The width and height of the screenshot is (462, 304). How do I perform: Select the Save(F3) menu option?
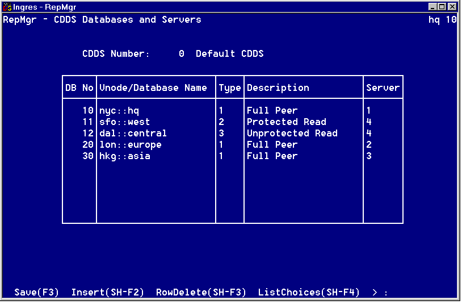[36, 292]
